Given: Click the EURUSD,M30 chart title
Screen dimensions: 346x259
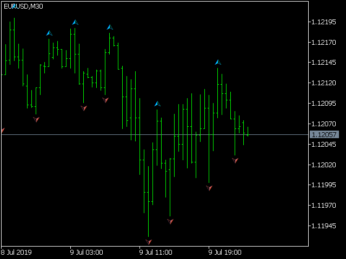Looking at the screenshot, I should pos(23,6).
